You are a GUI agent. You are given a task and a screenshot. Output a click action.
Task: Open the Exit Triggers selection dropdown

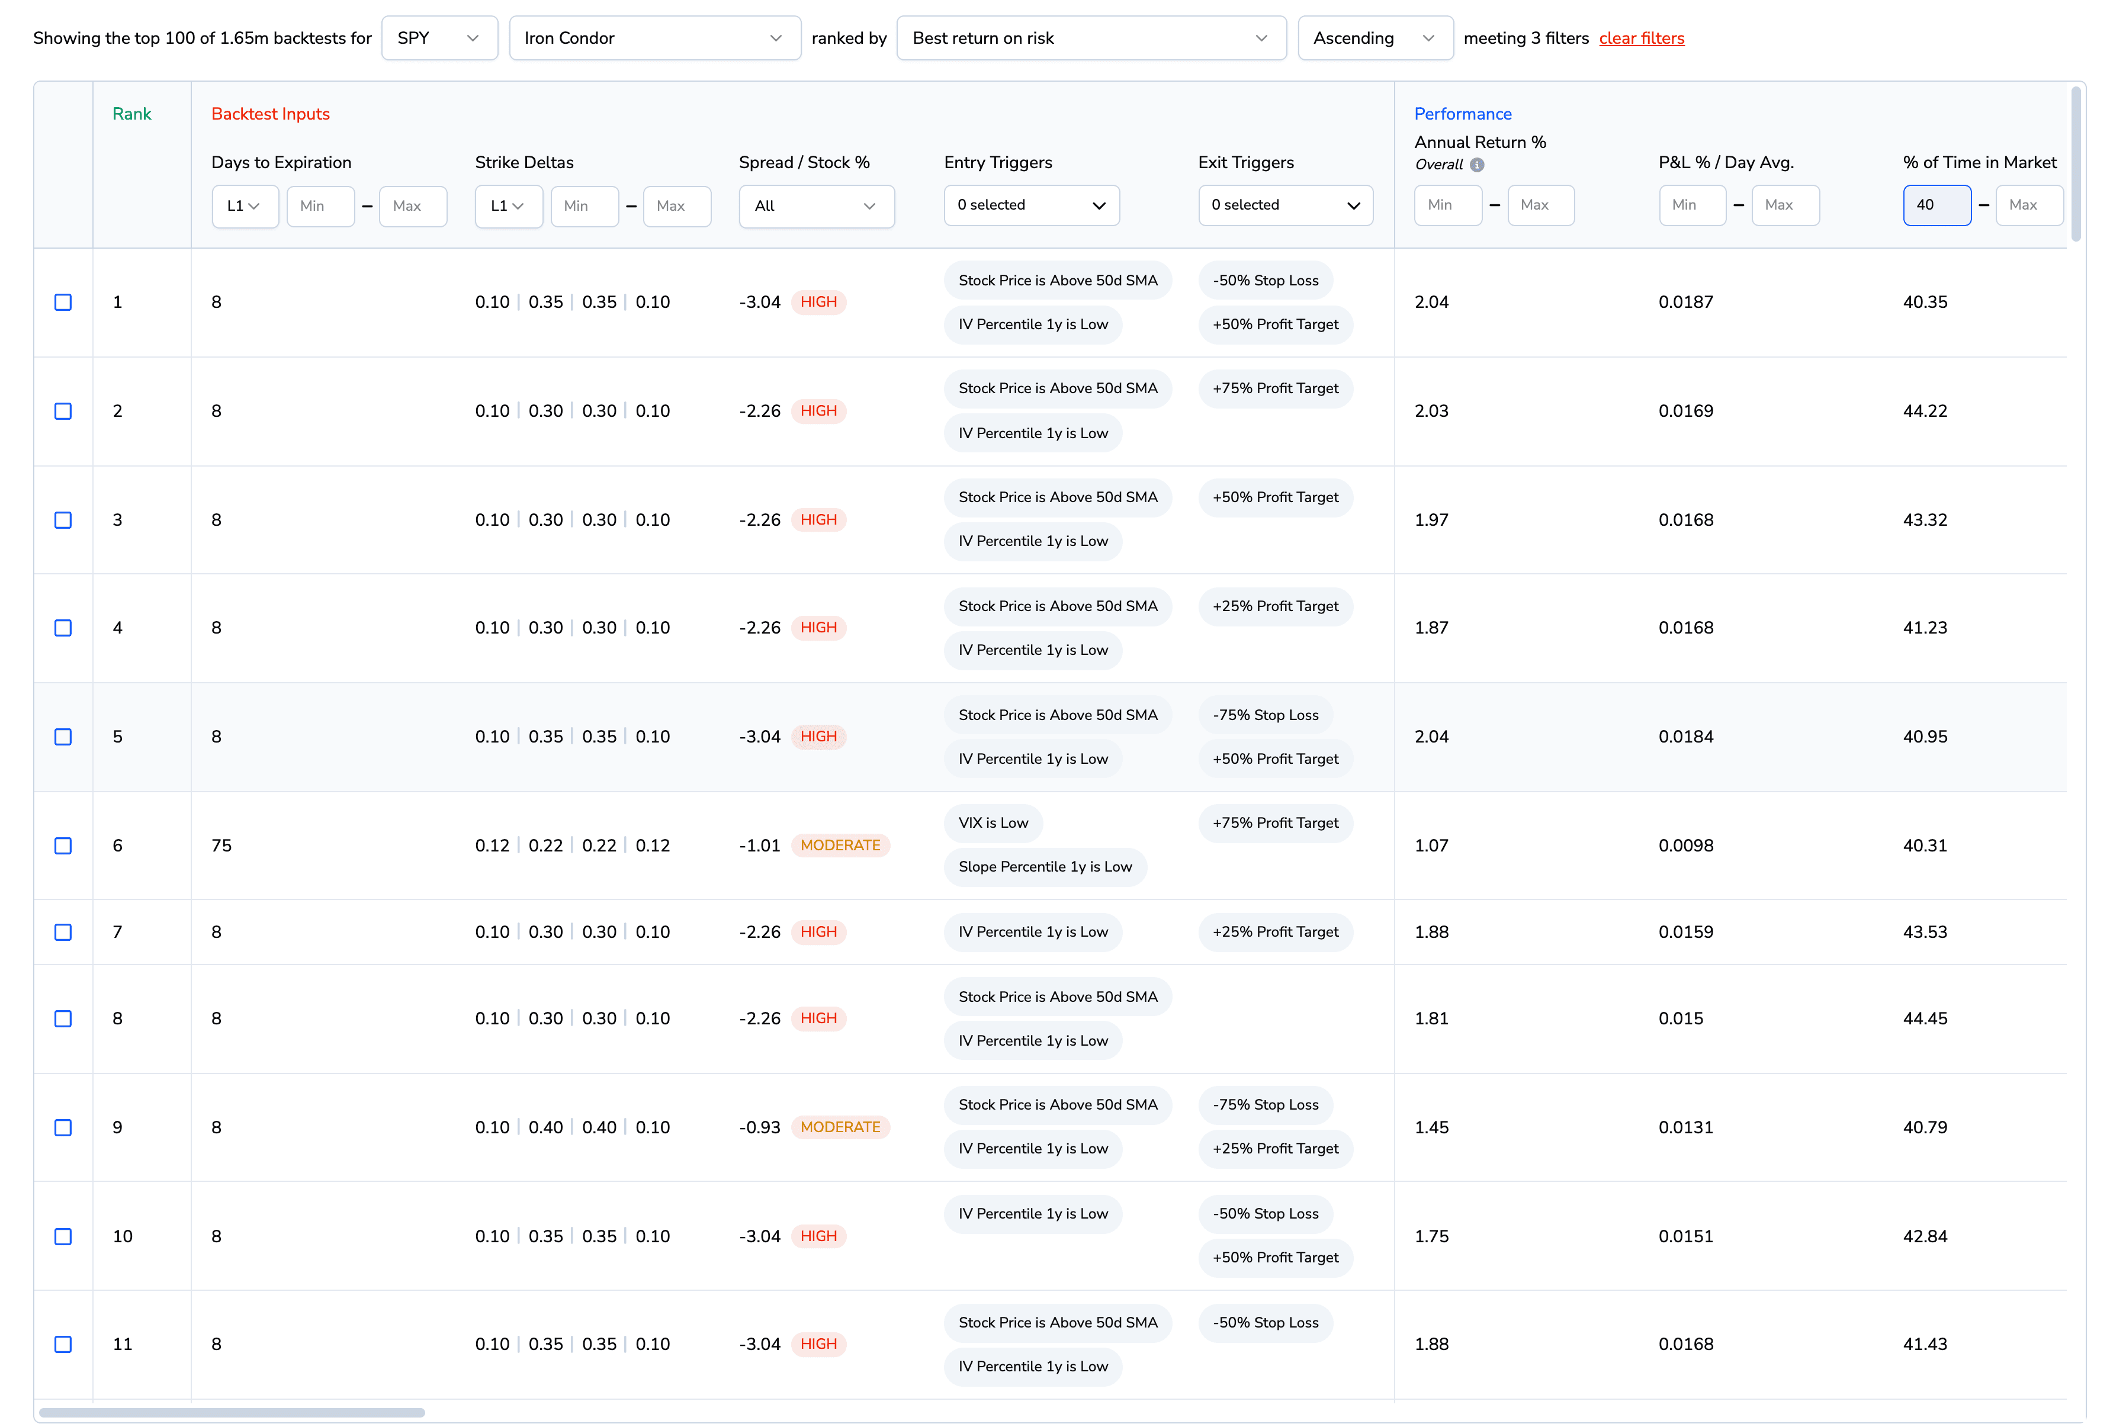[1285, 205]
